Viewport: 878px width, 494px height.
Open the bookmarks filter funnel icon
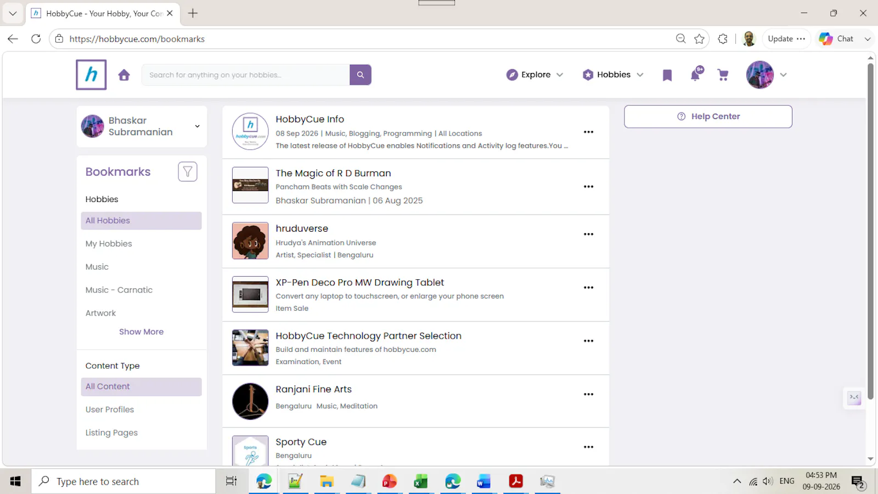(188, 172)
